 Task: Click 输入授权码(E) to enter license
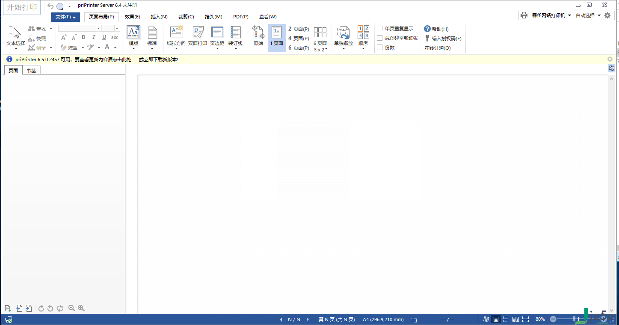click(443, 39)
